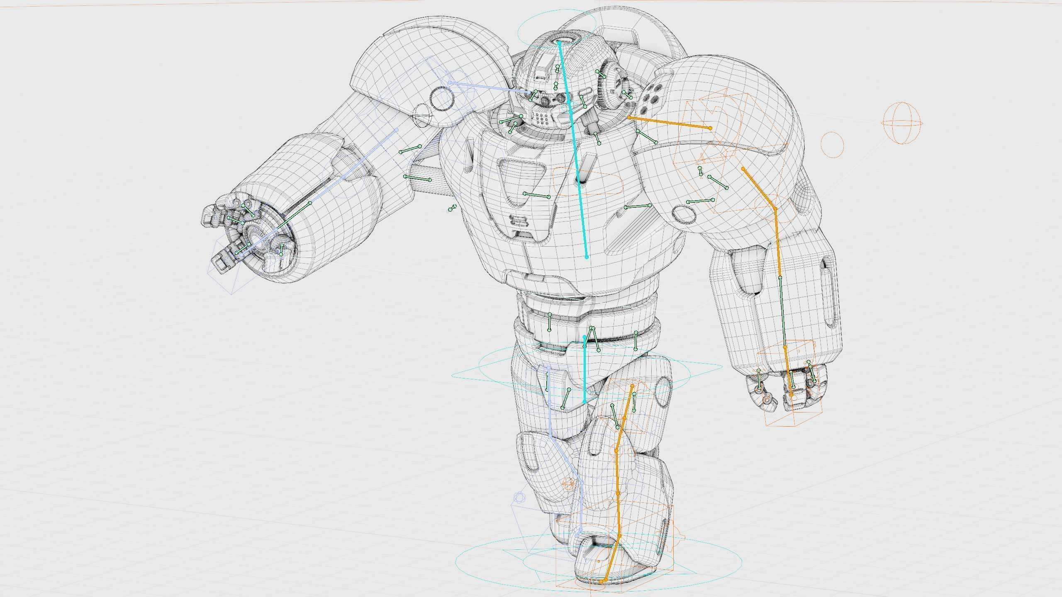The height and width of the screenshot is (597, 1062).
Task: Select the green bone on the left arm piston
Action: (417, 178)
